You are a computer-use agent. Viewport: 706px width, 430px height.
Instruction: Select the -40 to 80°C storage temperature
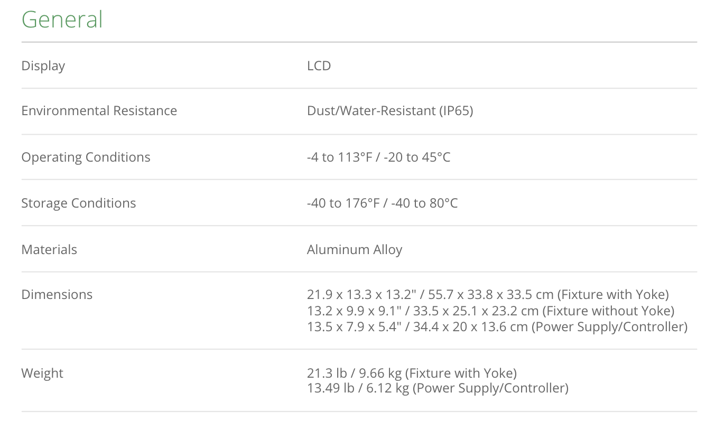[424, 203]
